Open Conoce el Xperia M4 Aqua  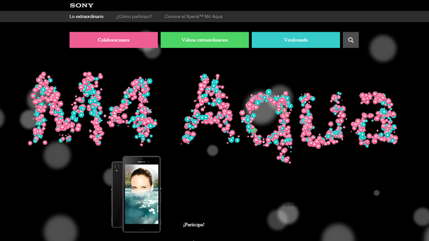coord(194,17)
